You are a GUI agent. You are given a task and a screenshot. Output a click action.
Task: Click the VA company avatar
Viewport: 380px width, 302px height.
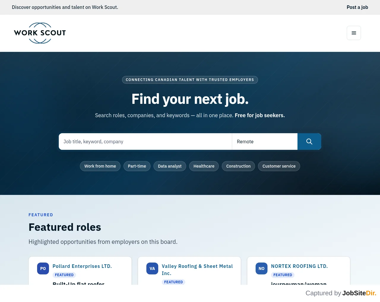click(152, 268)
